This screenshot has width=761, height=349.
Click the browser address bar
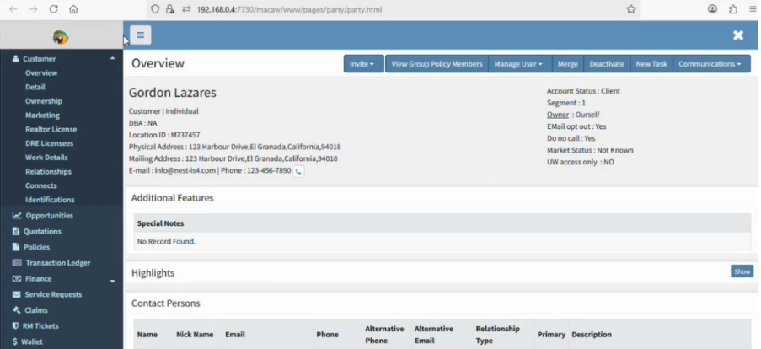pyautogui.click(x=379, y=9)
